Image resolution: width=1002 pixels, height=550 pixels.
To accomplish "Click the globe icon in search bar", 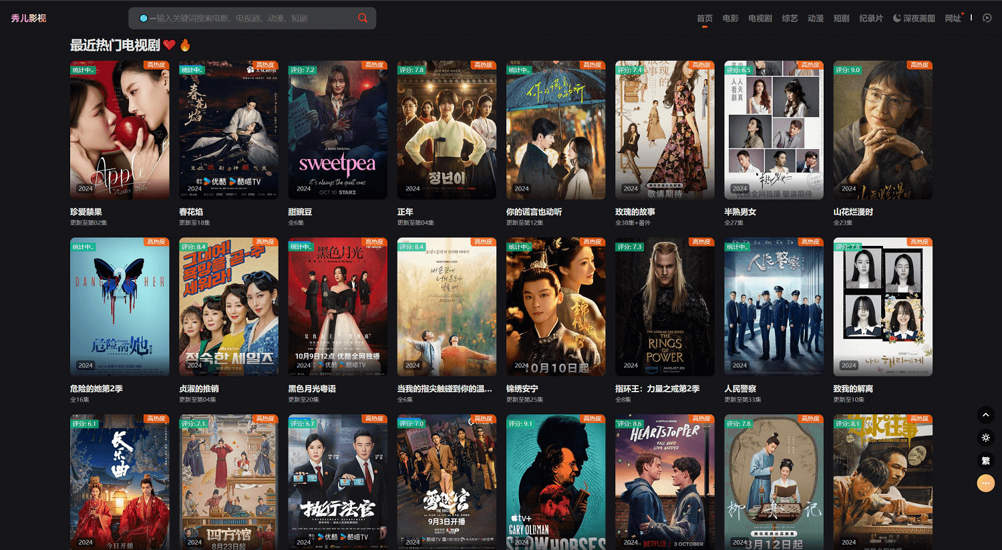I will [143, 19].
